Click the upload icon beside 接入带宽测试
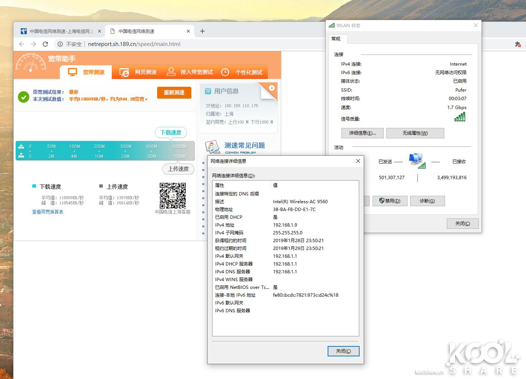 click(171, 72)
